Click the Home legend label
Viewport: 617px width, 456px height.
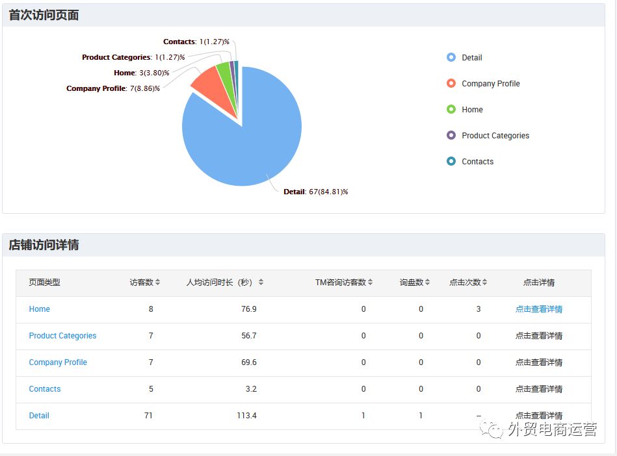point(472,109)
